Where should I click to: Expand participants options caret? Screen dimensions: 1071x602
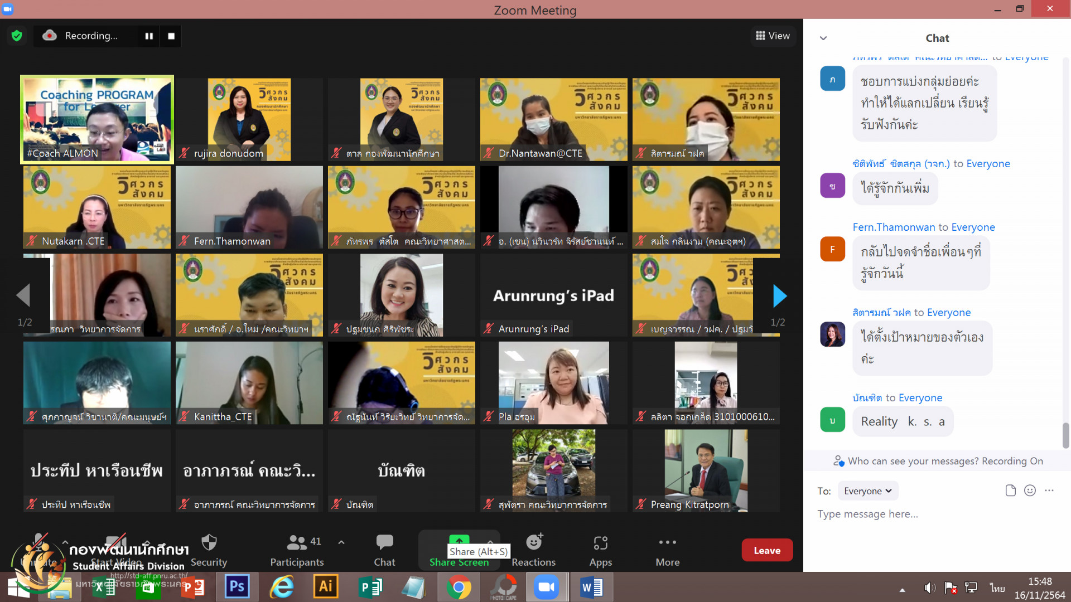click(x=341, y=542)
